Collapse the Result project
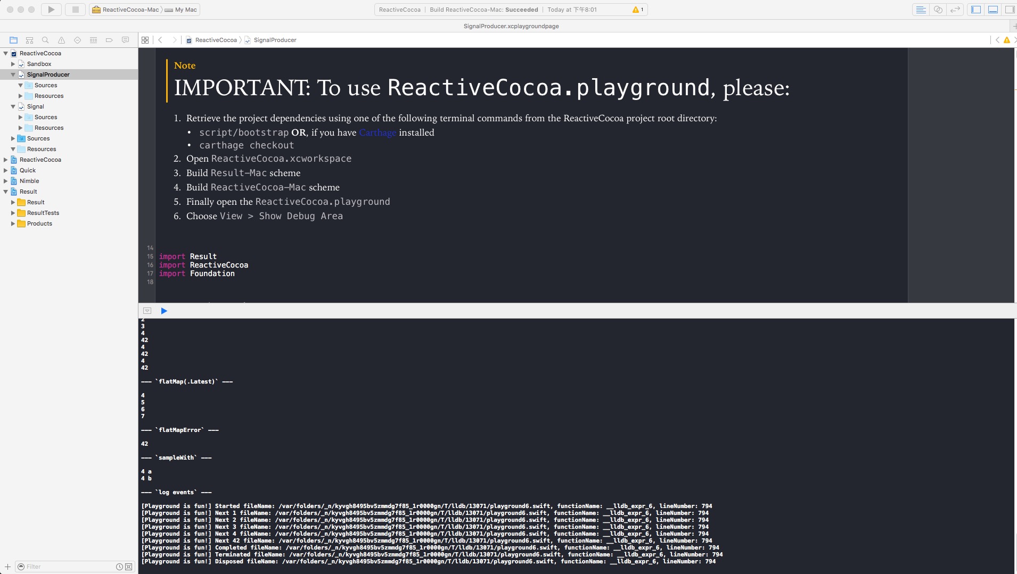 click(6, 192)
